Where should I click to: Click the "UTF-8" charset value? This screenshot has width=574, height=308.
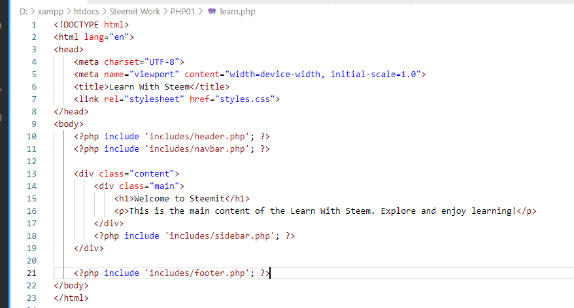point(161,62)
